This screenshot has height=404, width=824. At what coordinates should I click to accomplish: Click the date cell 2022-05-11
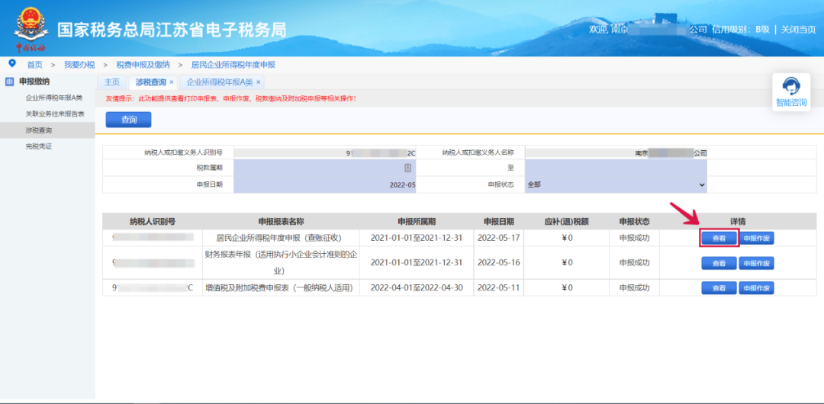point(499,288)
